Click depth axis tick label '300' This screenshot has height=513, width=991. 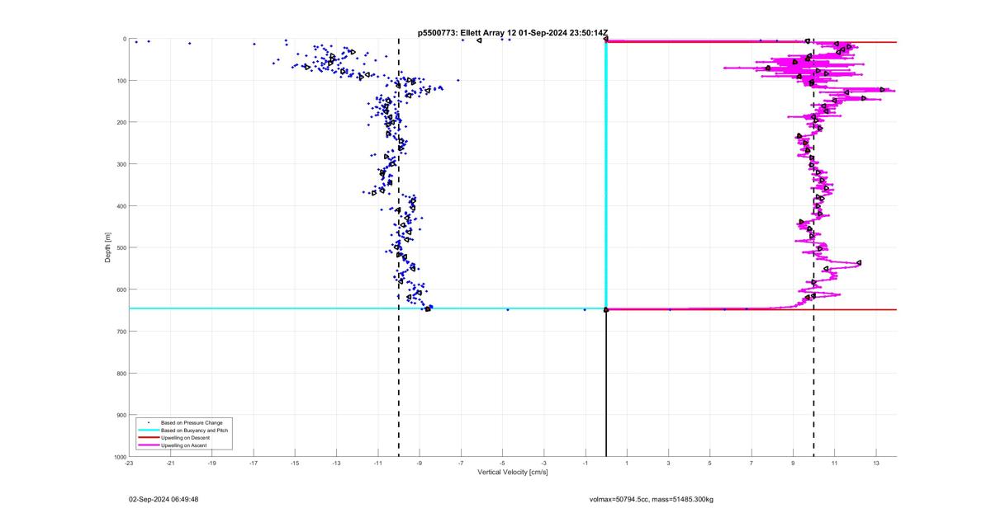click(121, 164)
